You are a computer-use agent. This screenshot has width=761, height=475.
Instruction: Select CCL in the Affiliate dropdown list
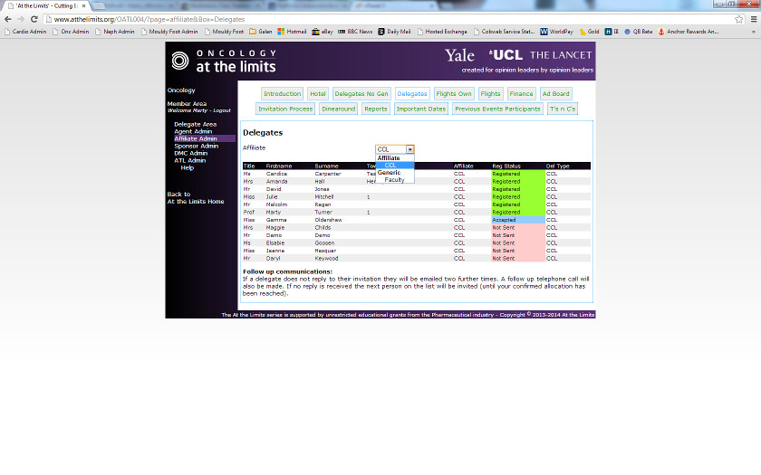pyautogui.click(x=395, y=166)
